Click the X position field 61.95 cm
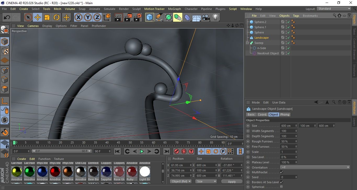The height and width of the screenshot is (190, 357). (x=180, y=165)
